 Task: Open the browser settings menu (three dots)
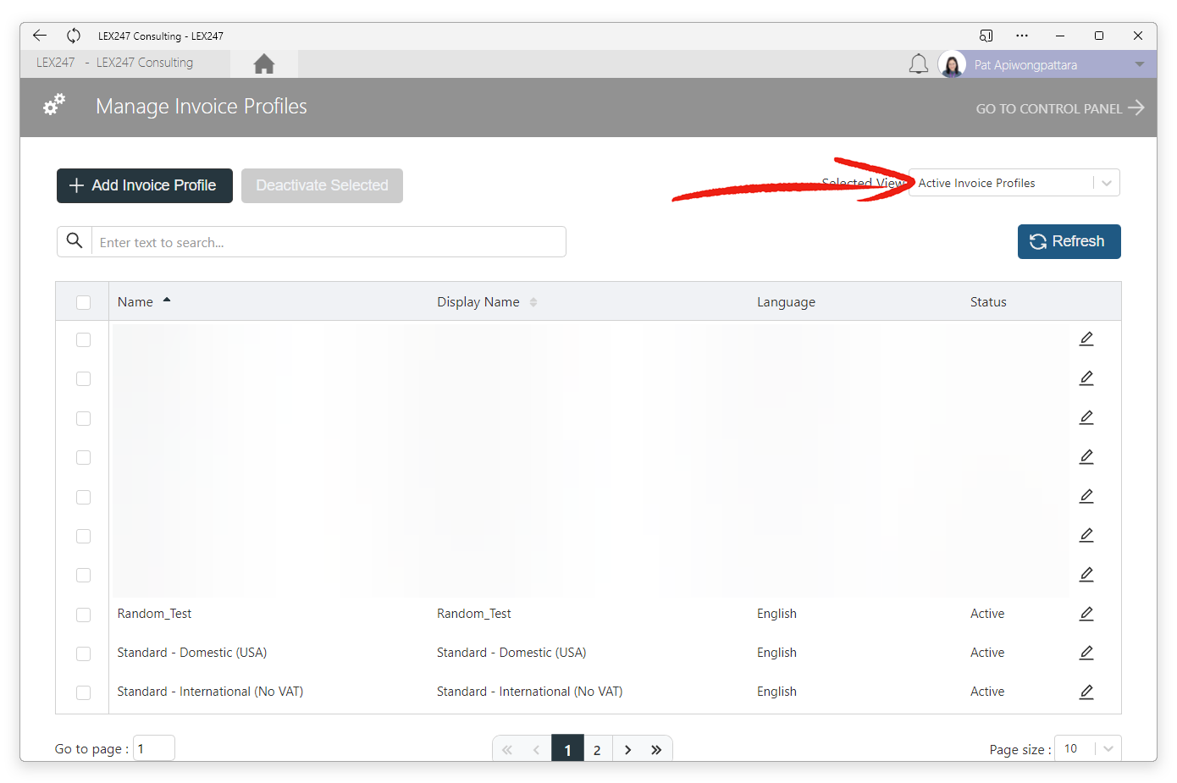click(1022, 36)
